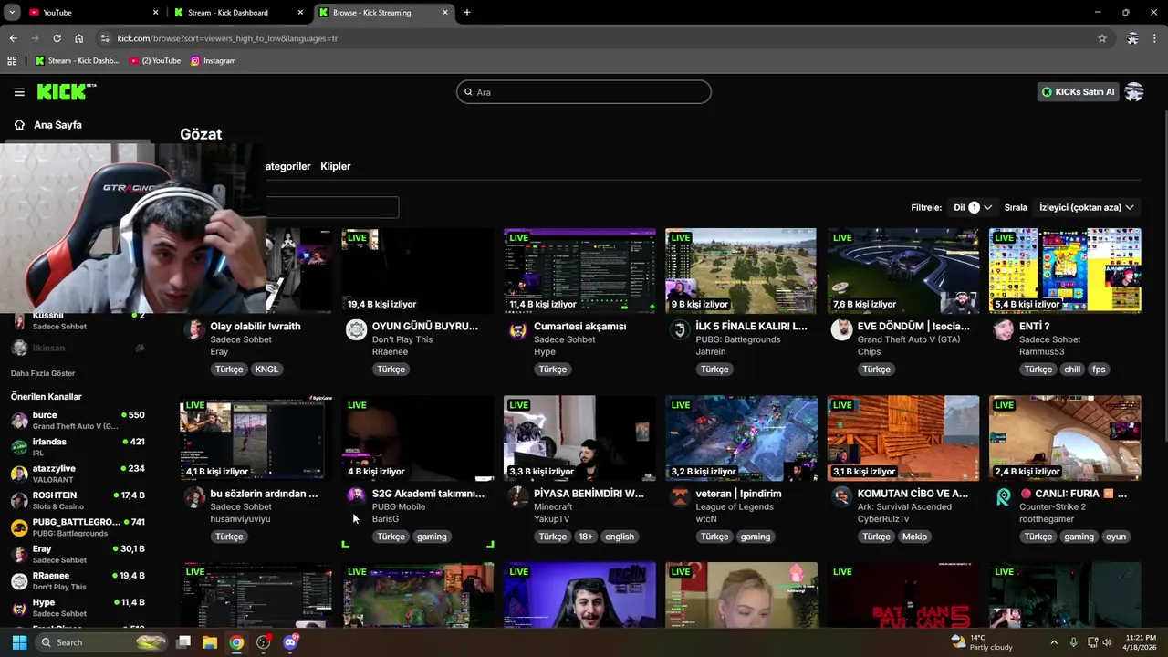Click Jahrein channel avatar
The height and width of the screenshot is (657, 1168).
pos(680,330)
